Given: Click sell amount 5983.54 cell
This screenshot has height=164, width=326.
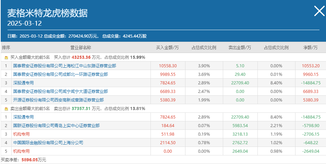Looking at the screenshot, I should 240,126.
